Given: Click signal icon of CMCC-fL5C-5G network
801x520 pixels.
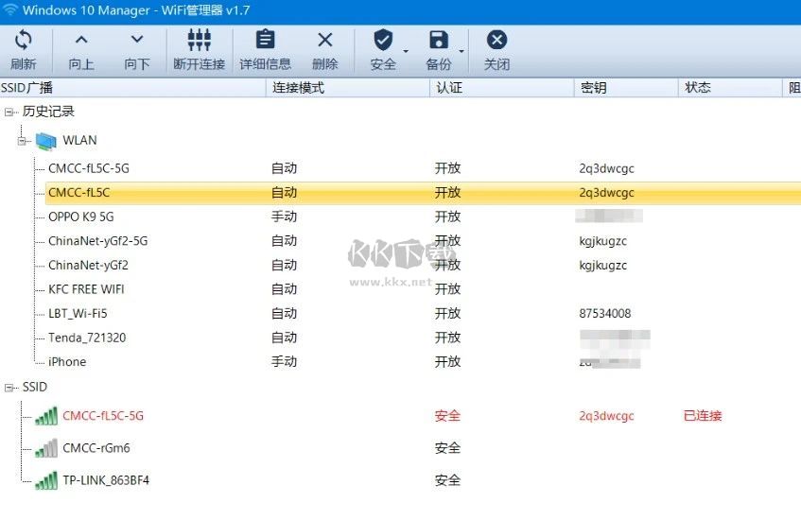Looking at the screenshot, I should click(46, 416).
